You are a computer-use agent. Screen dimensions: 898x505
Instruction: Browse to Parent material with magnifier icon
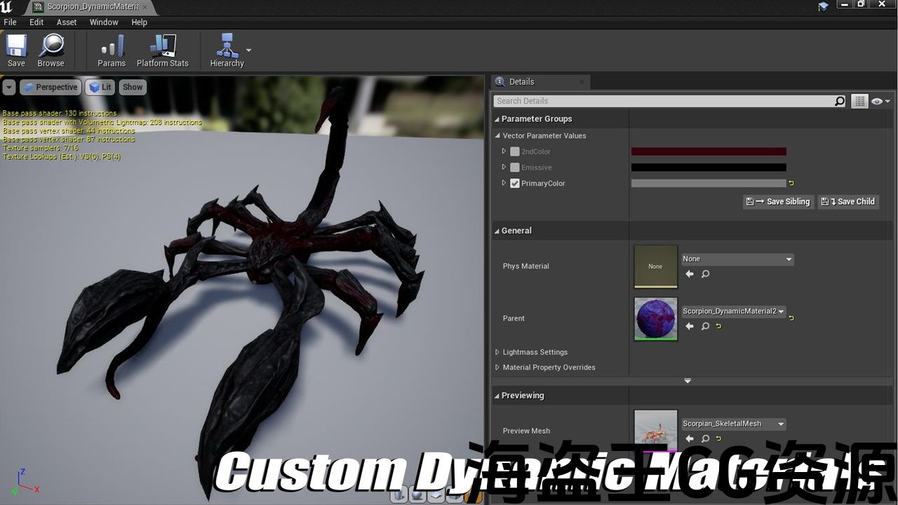pos(705,326)
